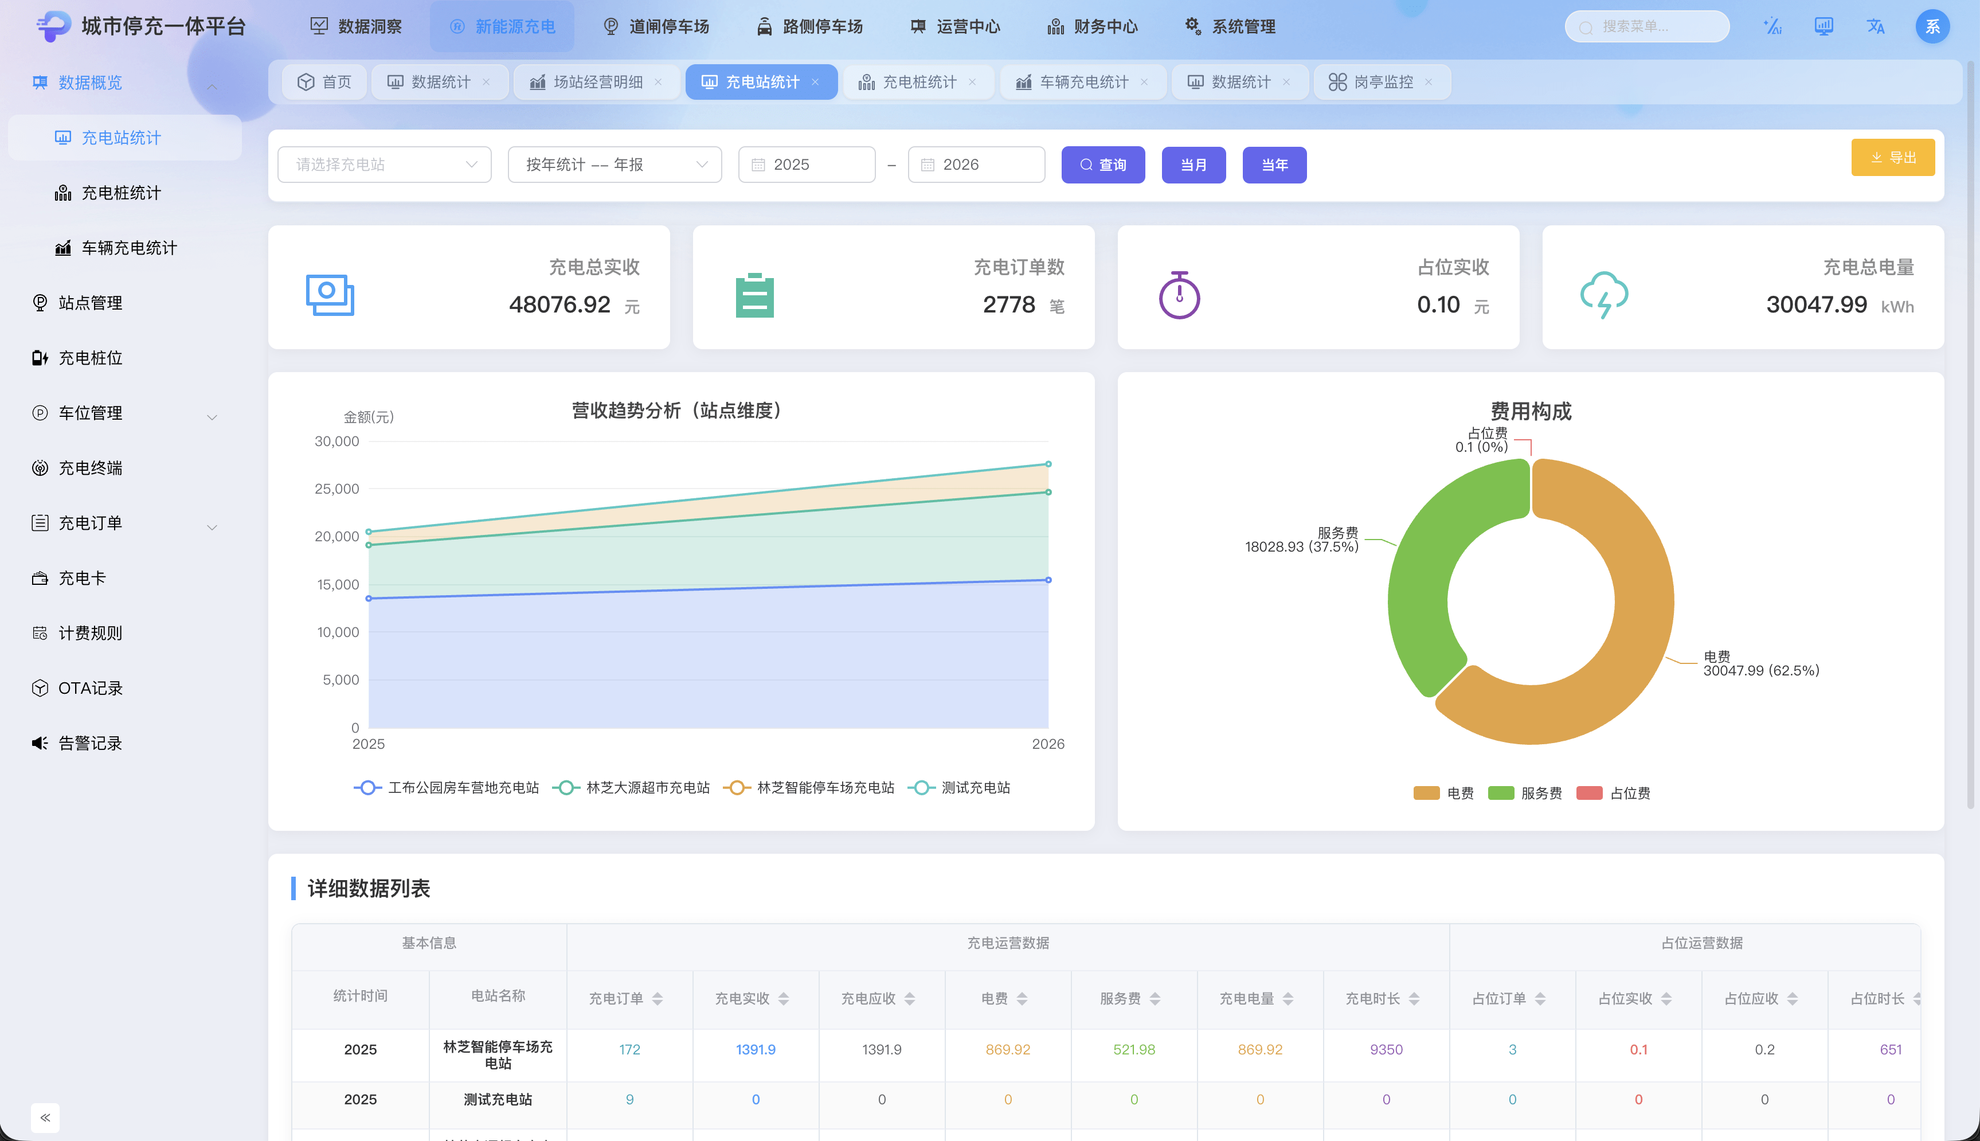Viewport: 1980px width, 1141px height.
Task: Close the 场站经营明细 tab
Action: pos(659,83)
